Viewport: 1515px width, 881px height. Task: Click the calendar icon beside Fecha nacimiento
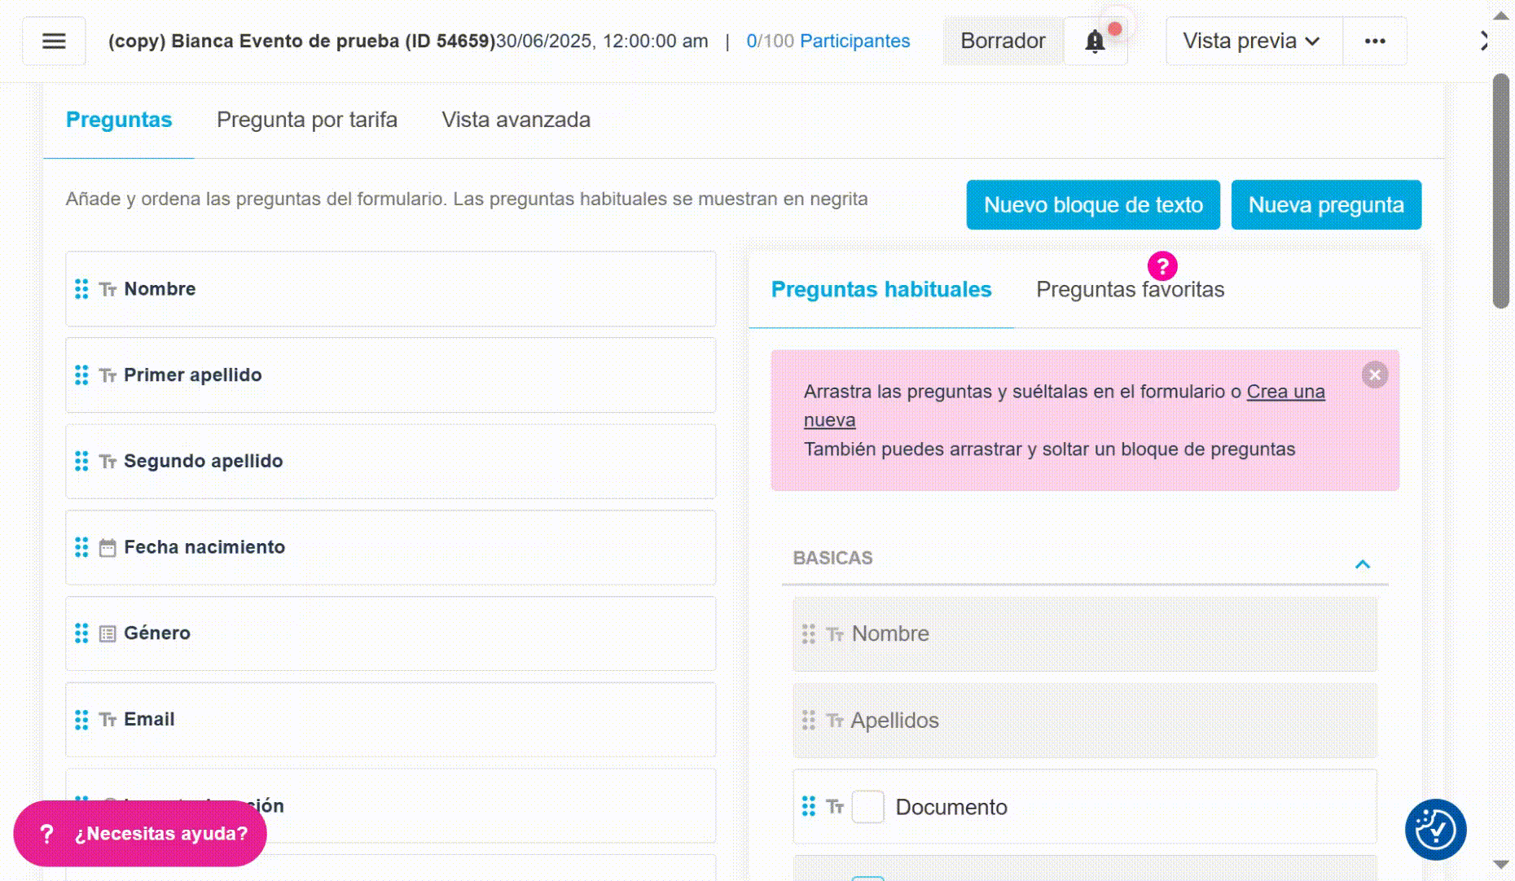tap(108, 548)
